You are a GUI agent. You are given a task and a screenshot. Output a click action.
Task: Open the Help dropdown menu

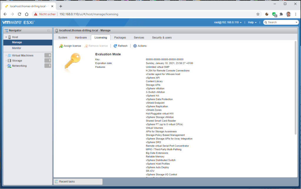[252, 22]
